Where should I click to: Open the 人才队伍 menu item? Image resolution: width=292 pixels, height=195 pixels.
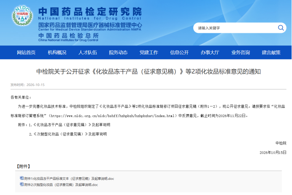[87, 52]
